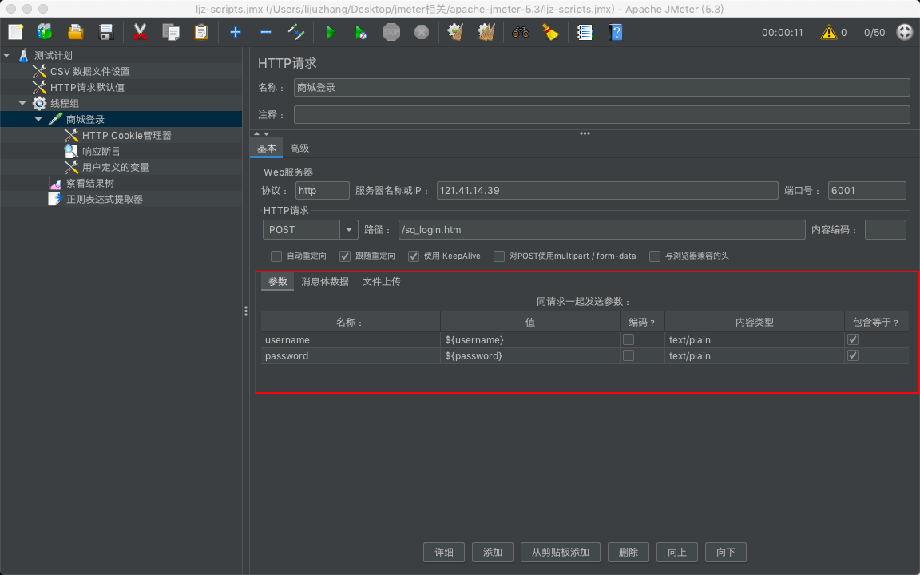Select CSV 数据文件设置 in tree

click(x=89, y=71)
